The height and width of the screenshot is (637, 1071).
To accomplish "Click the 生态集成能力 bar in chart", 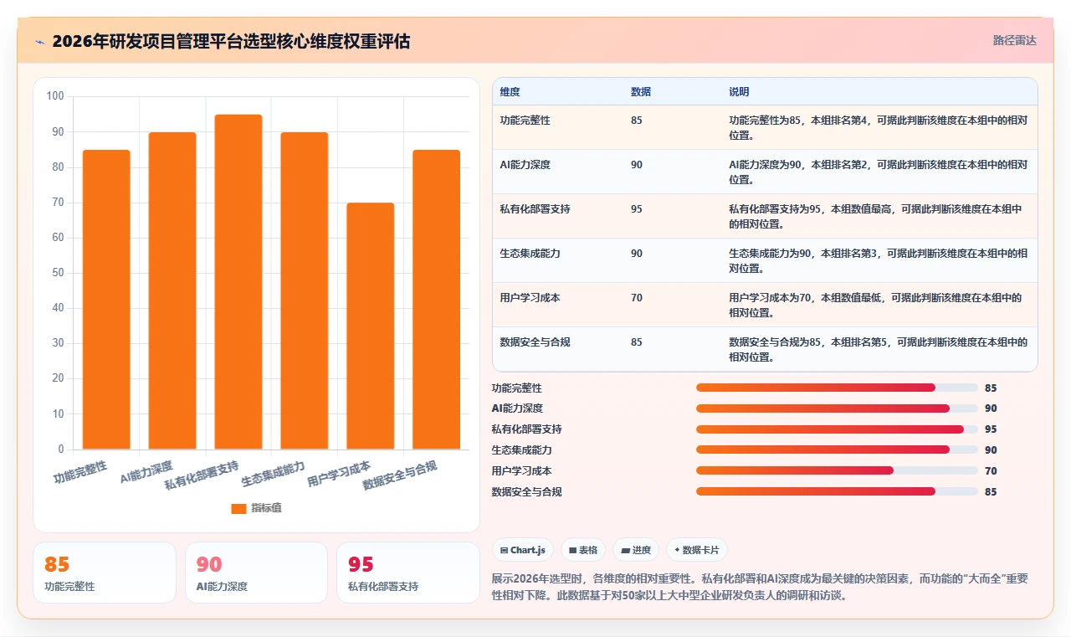I will click(305, 290).
